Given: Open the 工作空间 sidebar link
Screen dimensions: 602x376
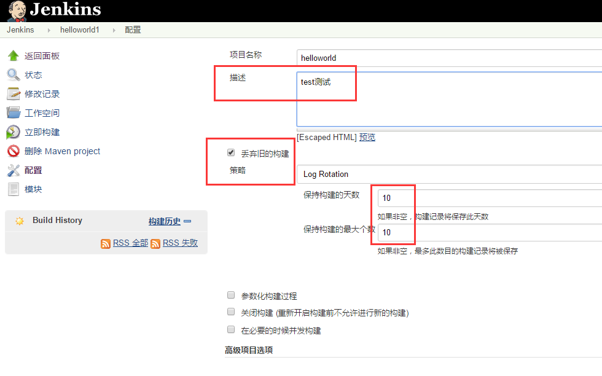Looking at the screenshot, I should click(x=42, y=113).
